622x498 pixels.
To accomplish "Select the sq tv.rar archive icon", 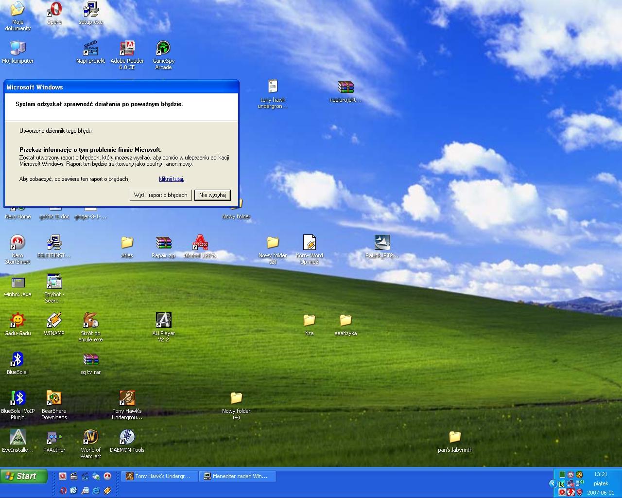I will pyautogui.click(x=91, y=363).
